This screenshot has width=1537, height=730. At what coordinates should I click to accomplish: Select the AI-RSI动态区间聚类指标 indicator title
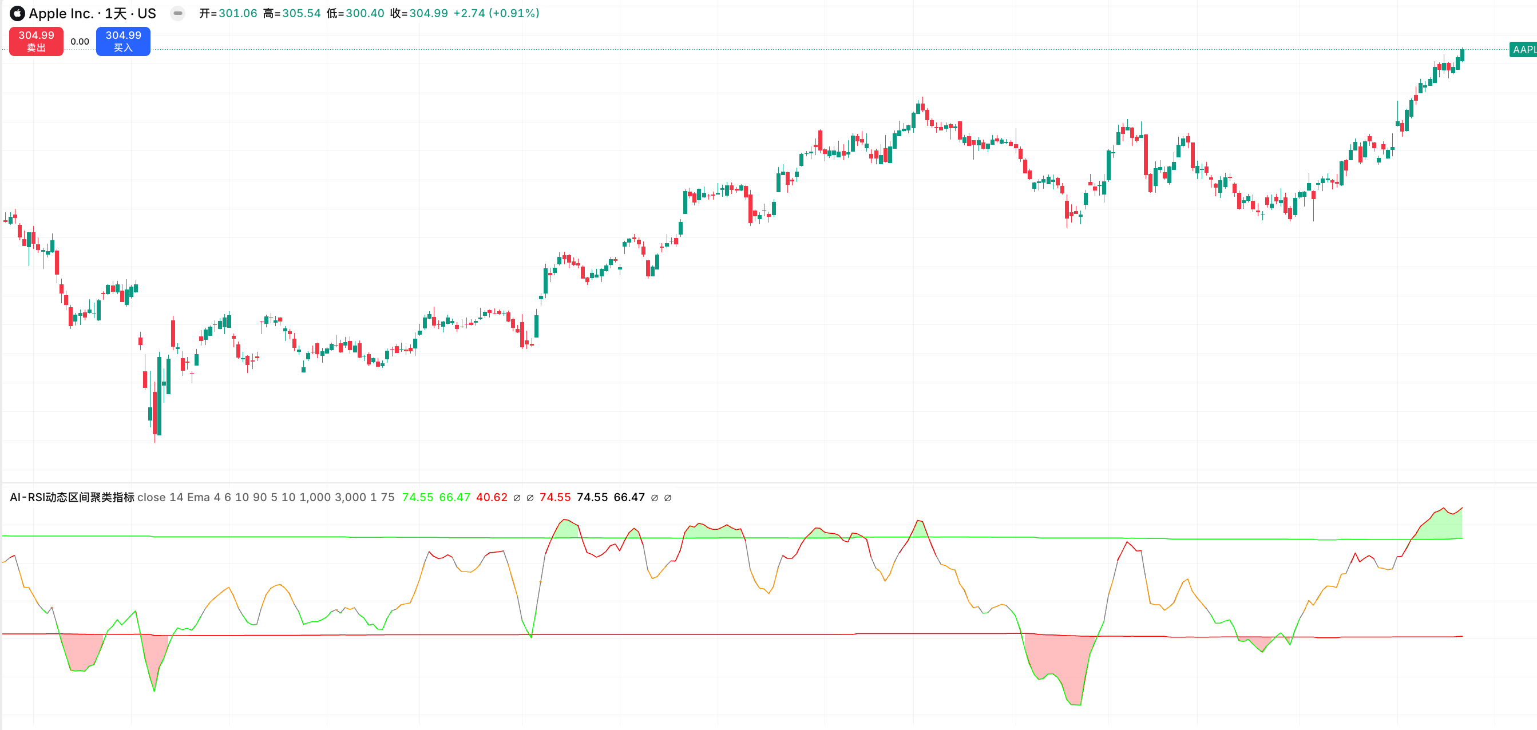[x=72, y=497]
